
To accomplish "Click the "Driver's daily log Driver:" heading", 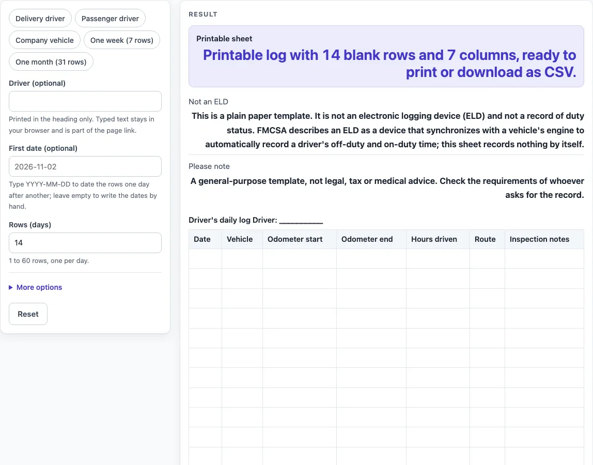I will pyautogui.click(x=256, y=220).
